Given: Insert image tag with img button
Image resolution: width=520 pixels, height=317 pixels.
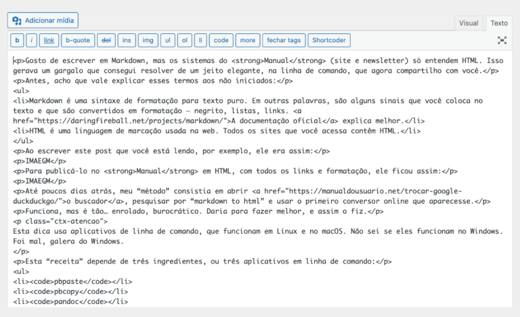Looking at the screenshot, I should pos(148,40).
